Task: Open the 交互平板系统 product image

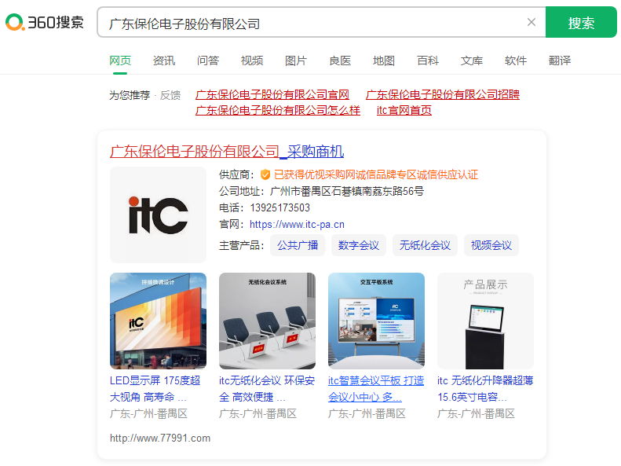Action: (x=376, y=321)
